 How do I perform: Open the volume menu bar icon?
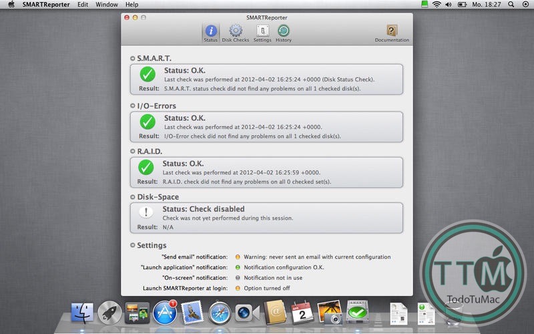(x=449, y=5)
